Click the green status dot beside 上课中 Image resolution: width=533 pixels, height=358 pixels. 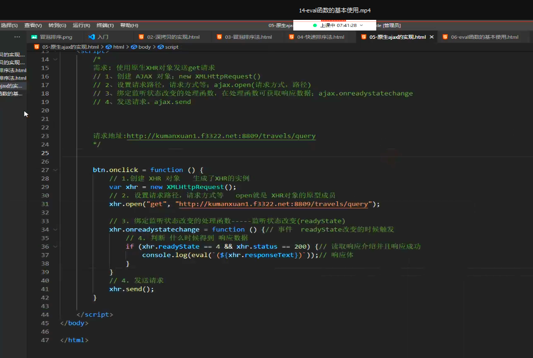point(315,25)
